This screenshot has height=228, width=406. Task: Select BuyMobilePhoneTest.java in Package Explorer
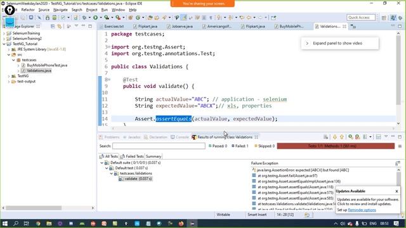[47, 65]
